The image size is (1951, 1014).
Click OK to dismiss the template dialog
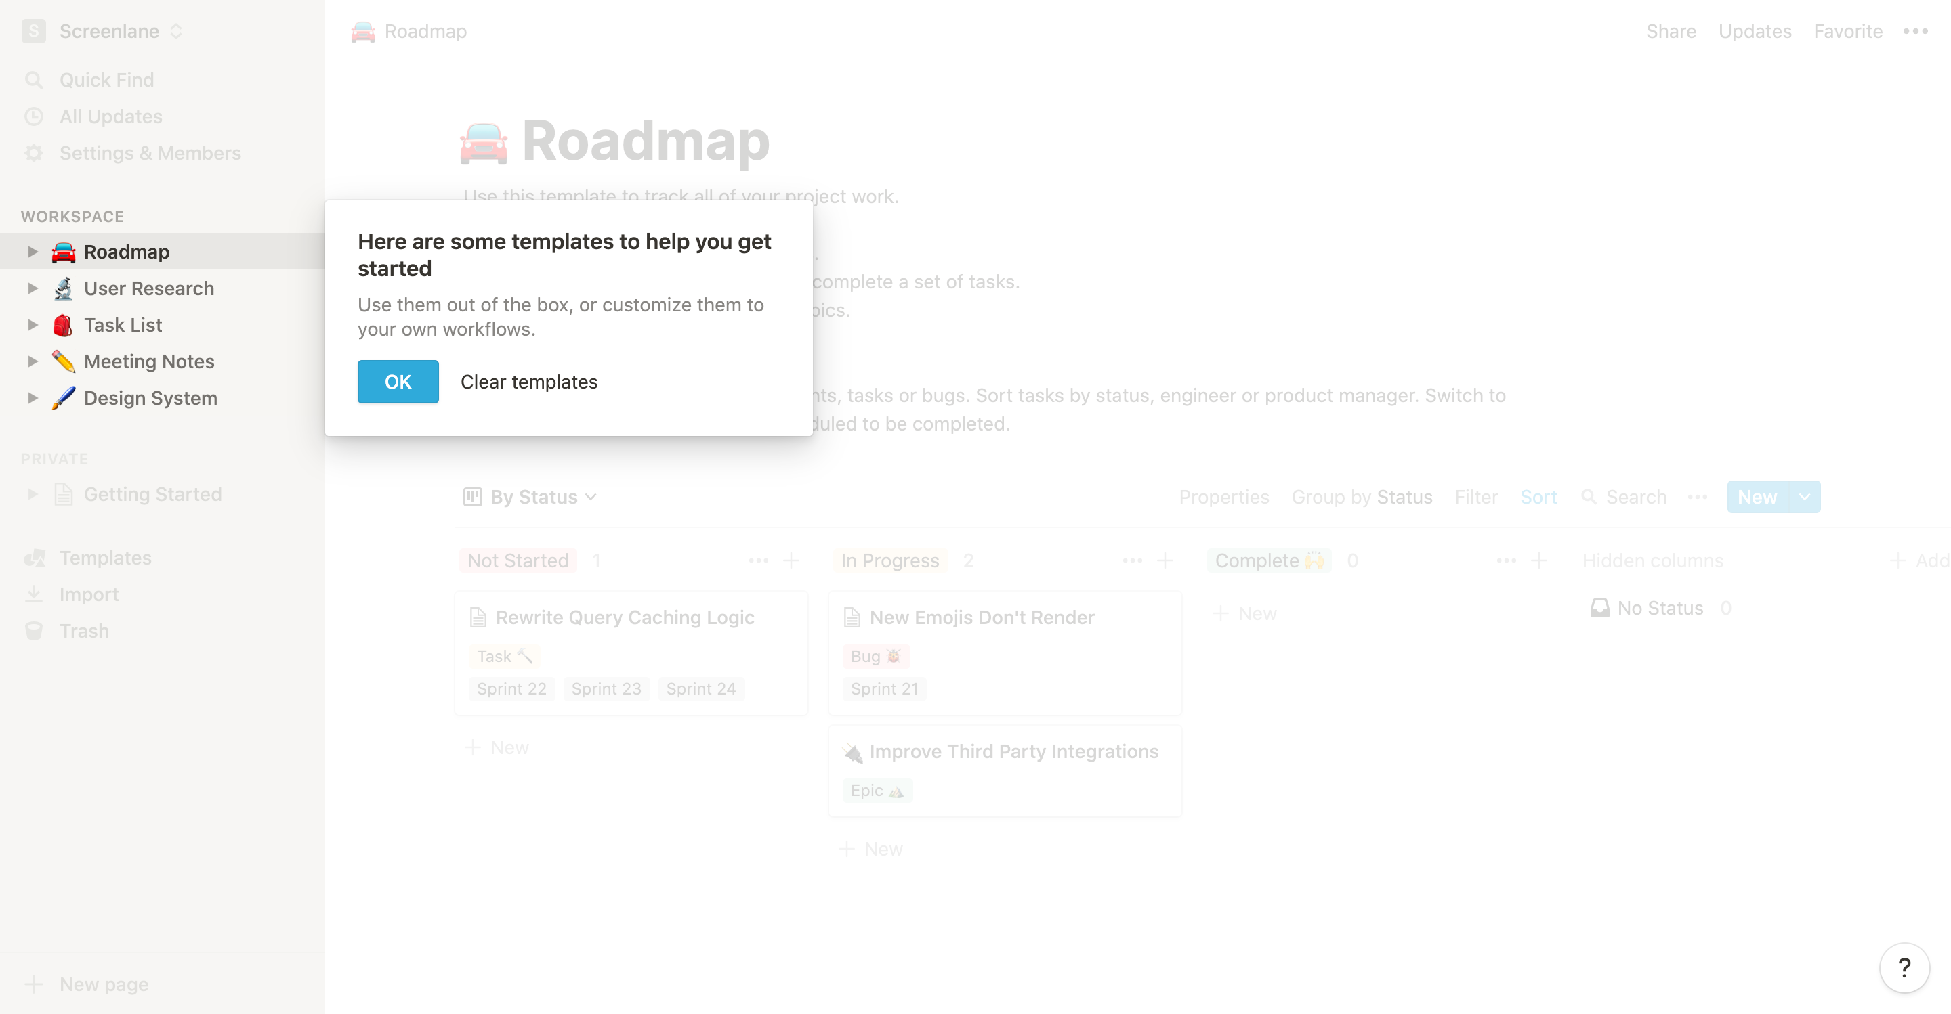[398, 382]
